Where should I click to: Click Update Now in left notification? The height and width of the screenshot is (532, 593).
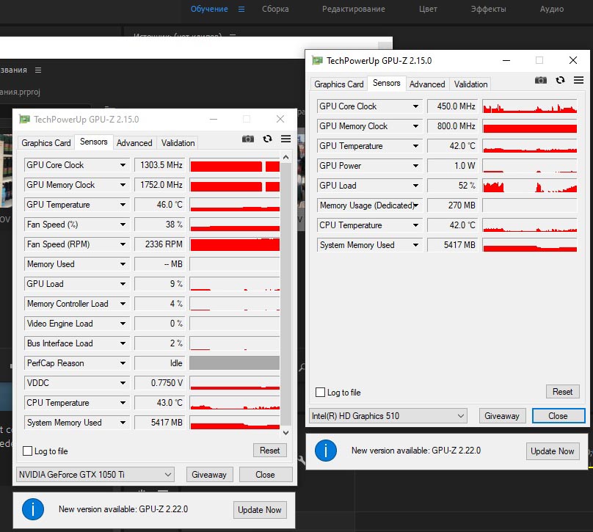tap(260, 510)
